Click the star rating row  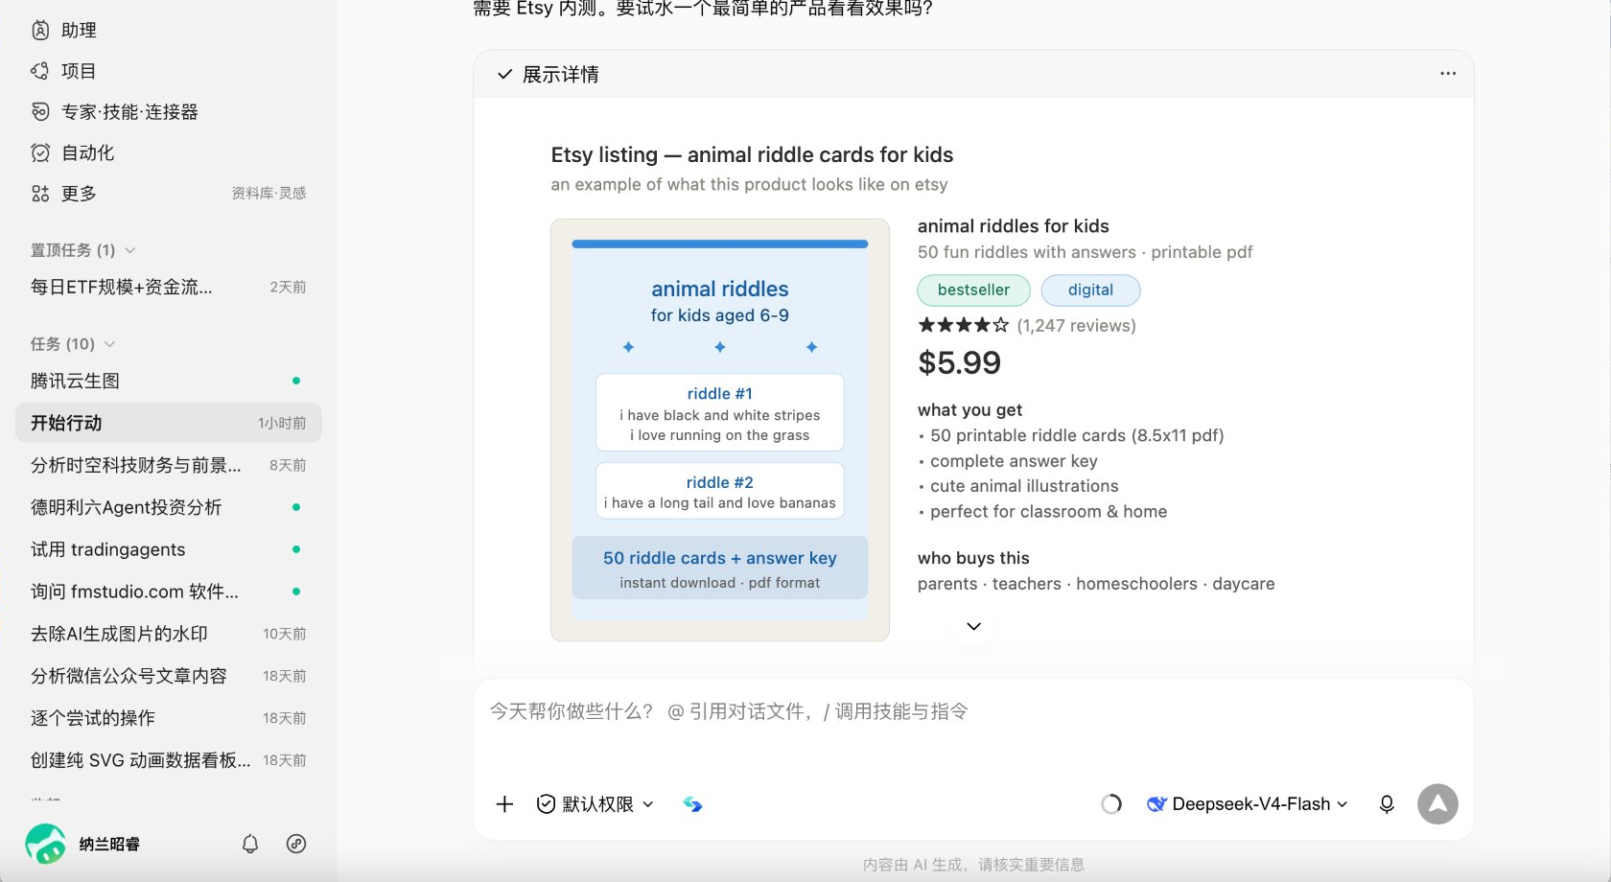click(x=963, y=325)
